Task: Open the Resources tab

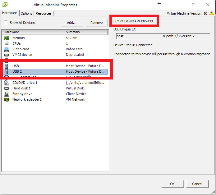Action: point(44,13)
